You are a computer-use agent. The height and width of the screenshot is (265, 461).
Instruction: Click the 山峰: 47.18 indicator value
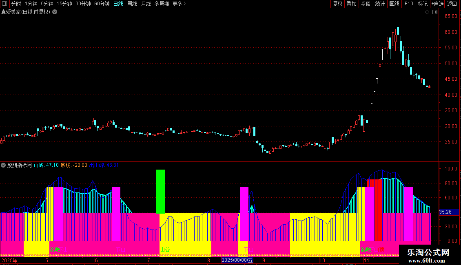[46, 165]
